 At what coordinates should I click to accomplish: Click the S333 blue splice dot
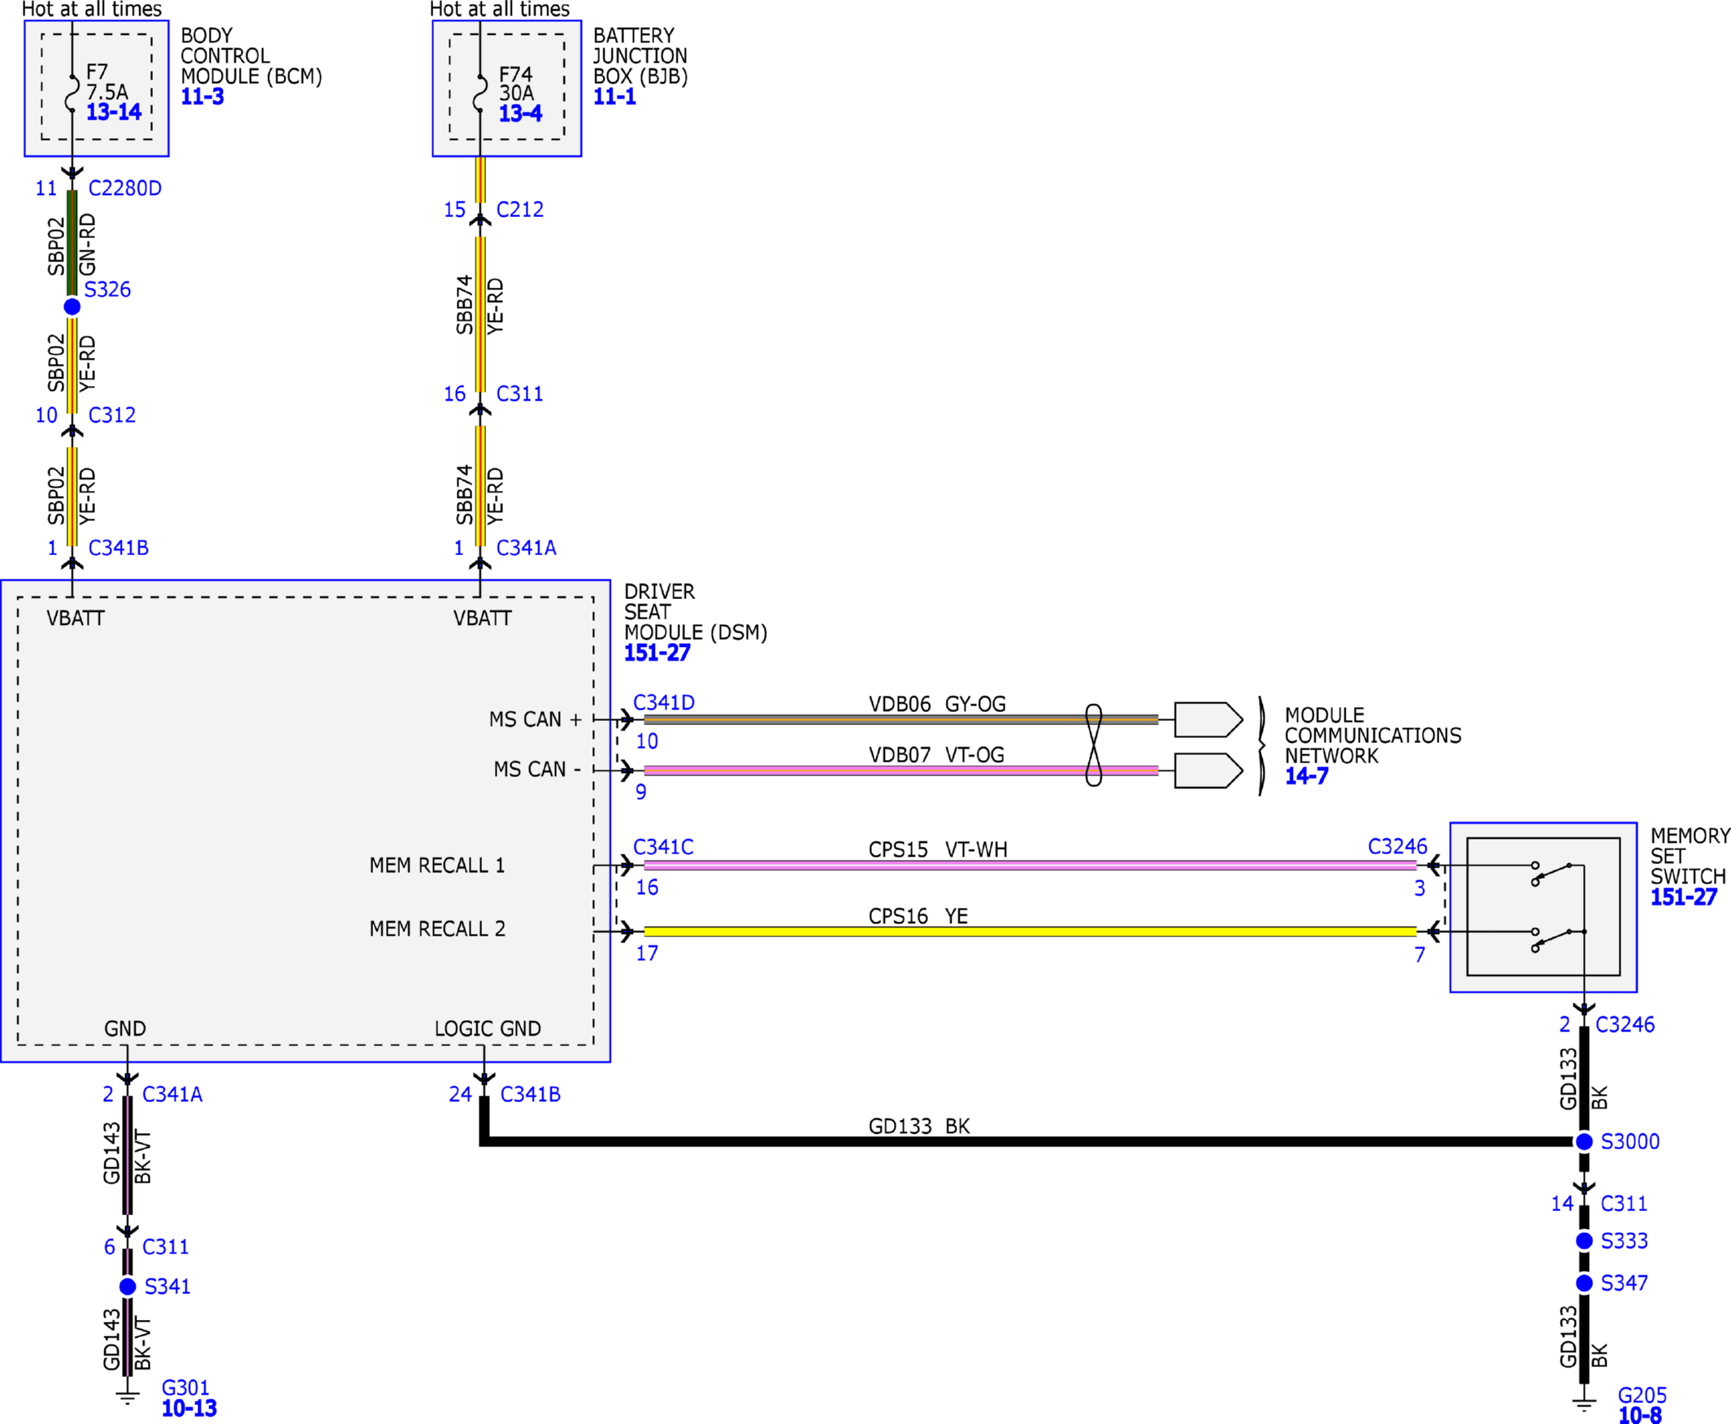point(1584,1241)
